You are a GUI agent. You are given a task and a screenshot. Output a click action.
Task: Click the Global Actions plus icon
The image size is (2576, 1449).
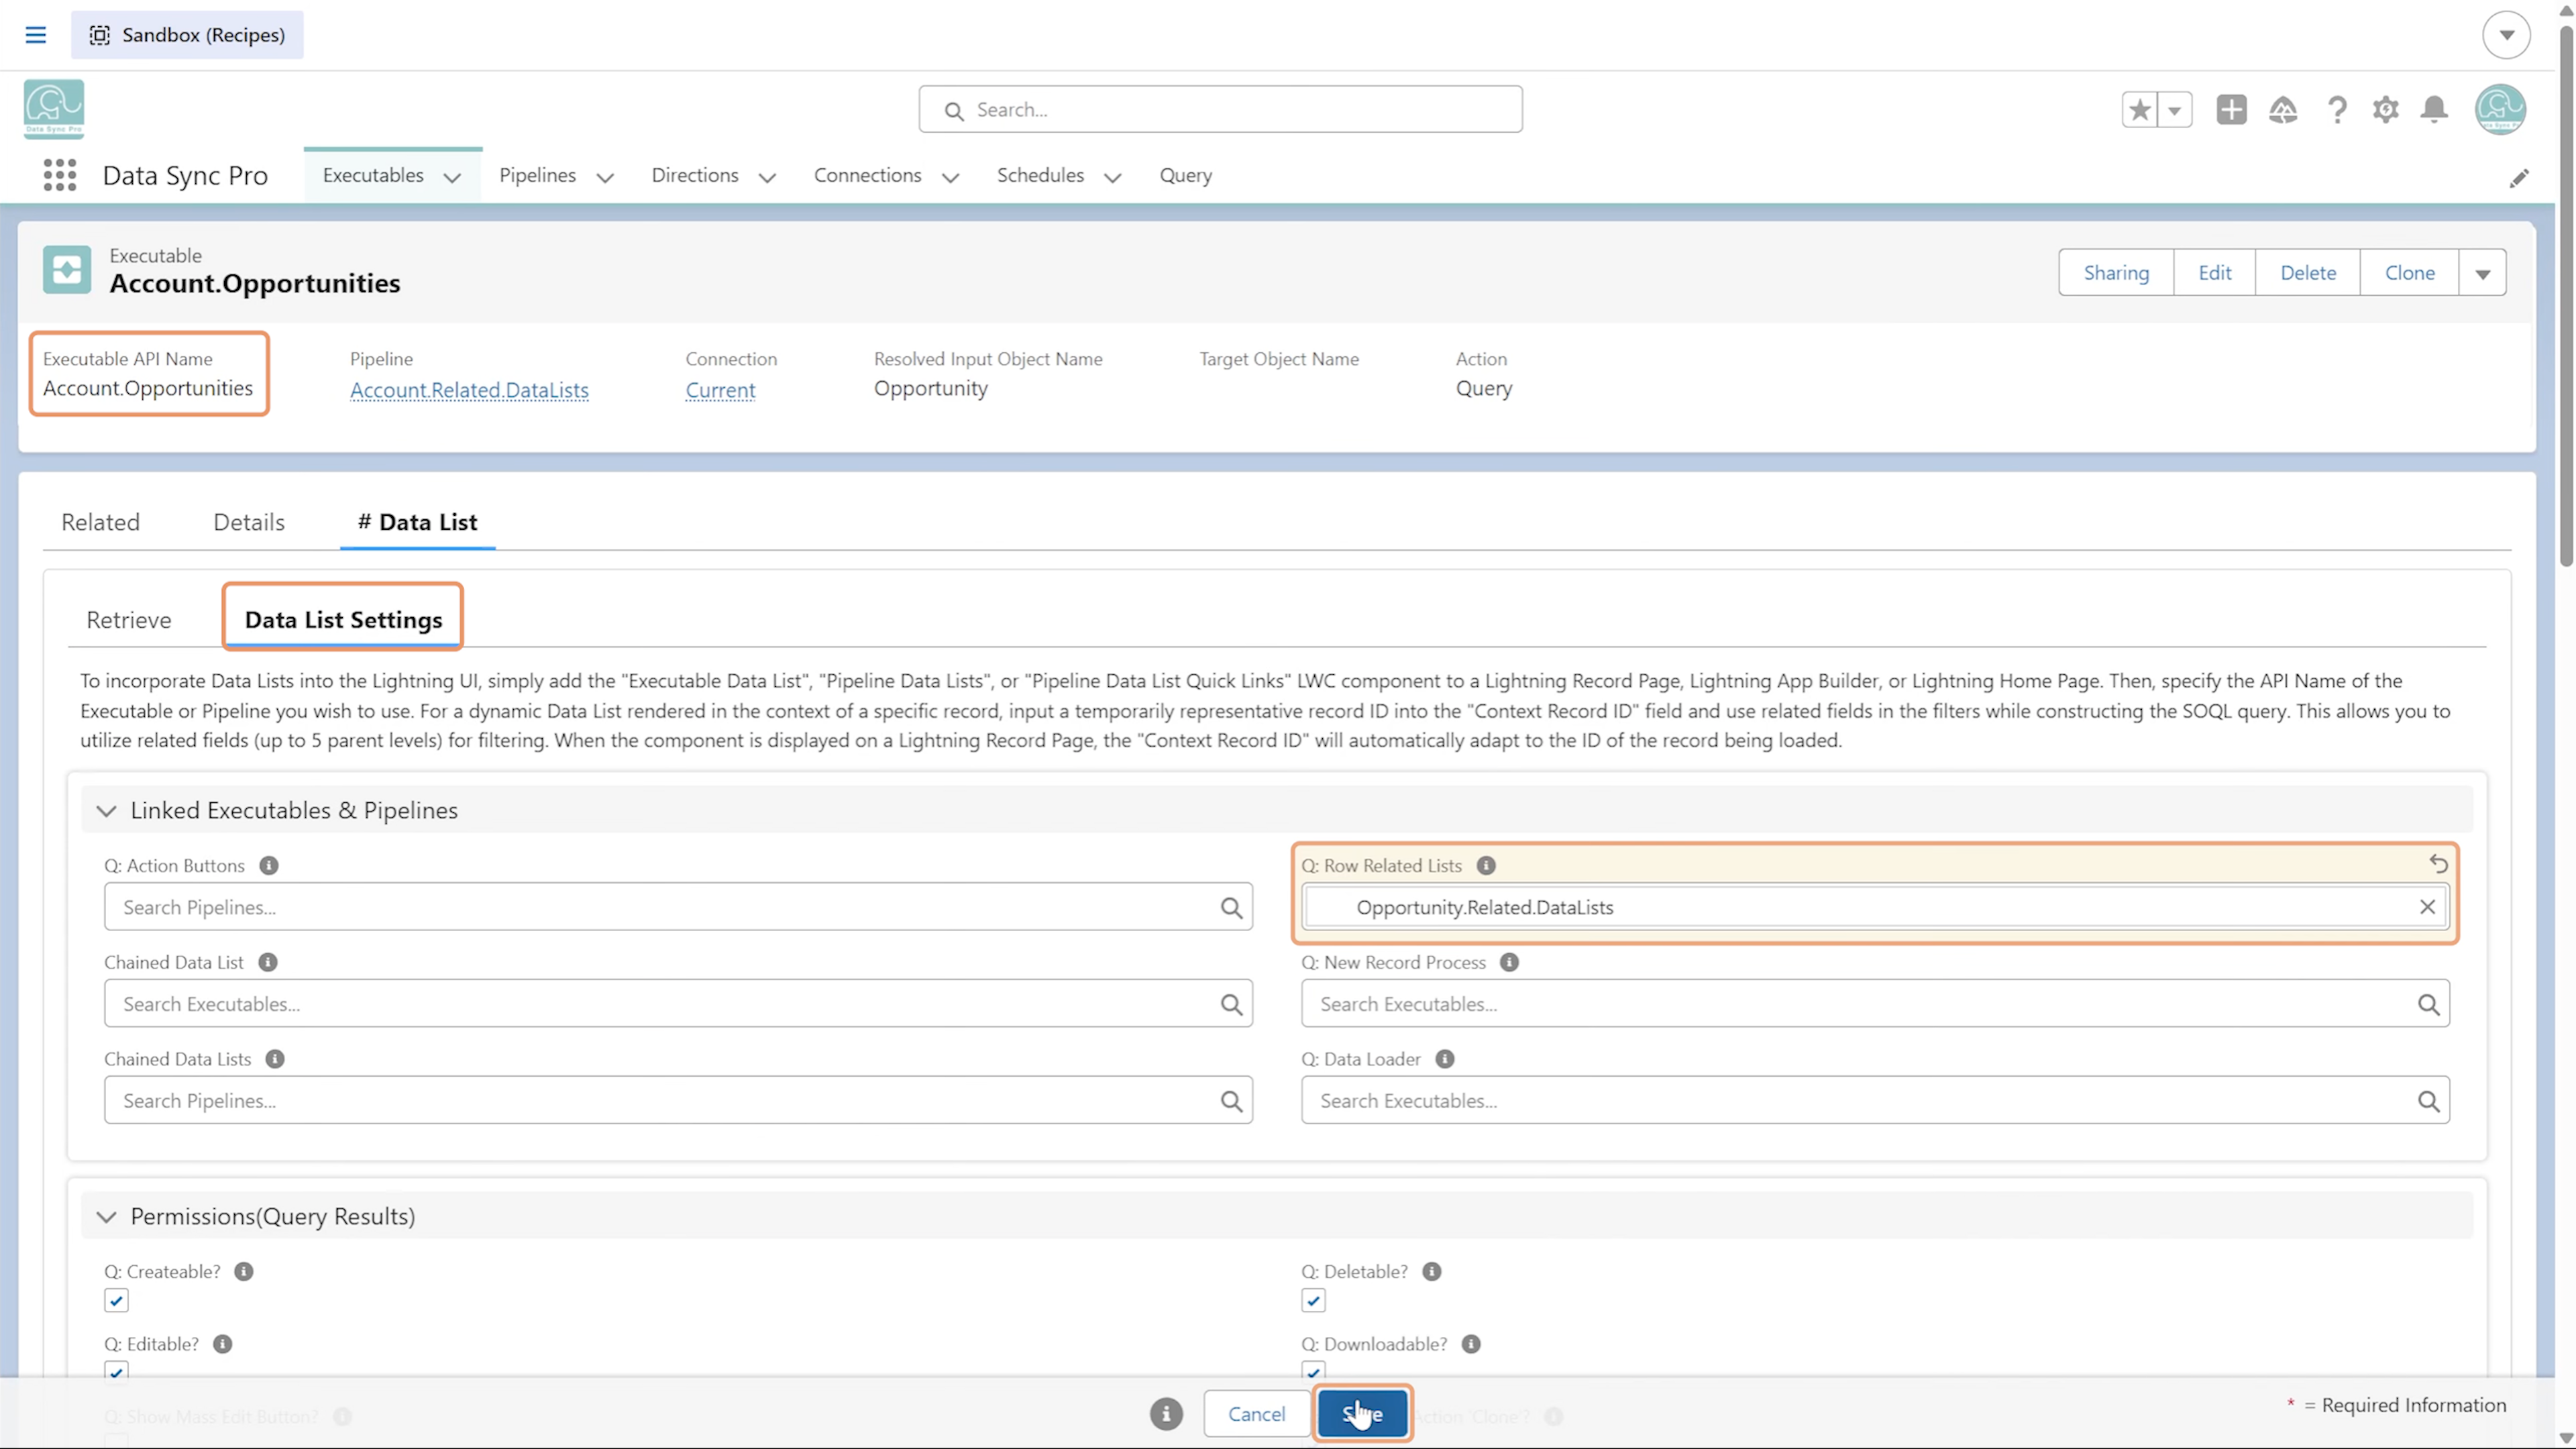tap(2231, 110)
